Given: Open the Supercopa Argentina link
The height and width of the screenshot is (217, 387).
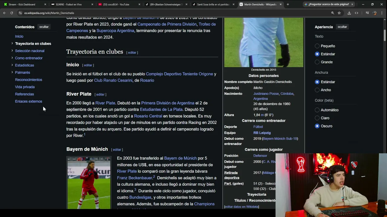Looking at the screenshot, I should point(115,31).
